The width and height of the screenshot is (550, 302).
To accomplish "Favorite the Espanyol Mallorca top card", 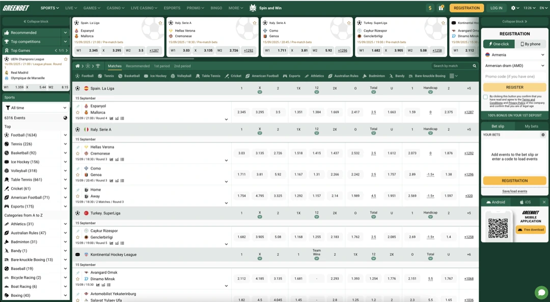I will pyautogui.click(x=160, y=23).
